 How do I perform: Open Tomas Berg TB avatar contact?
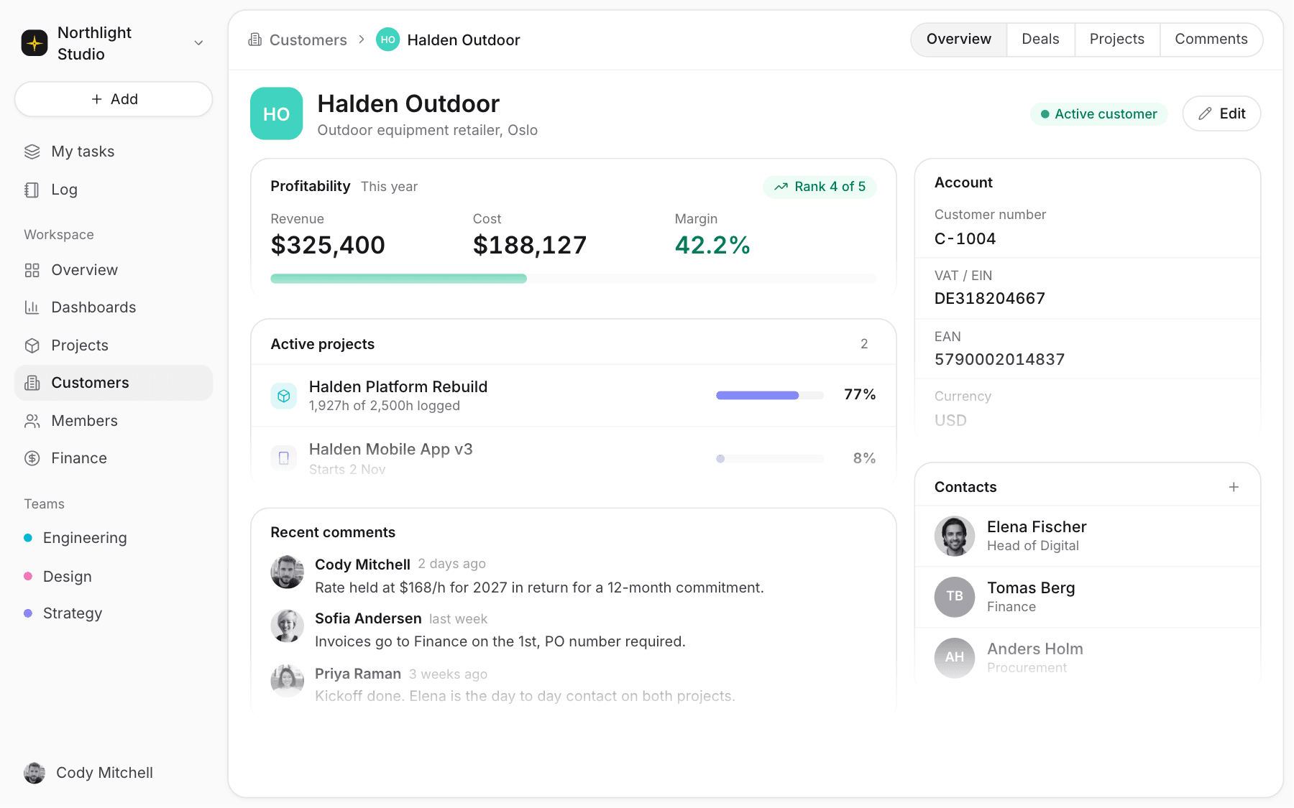click(955, 597)
